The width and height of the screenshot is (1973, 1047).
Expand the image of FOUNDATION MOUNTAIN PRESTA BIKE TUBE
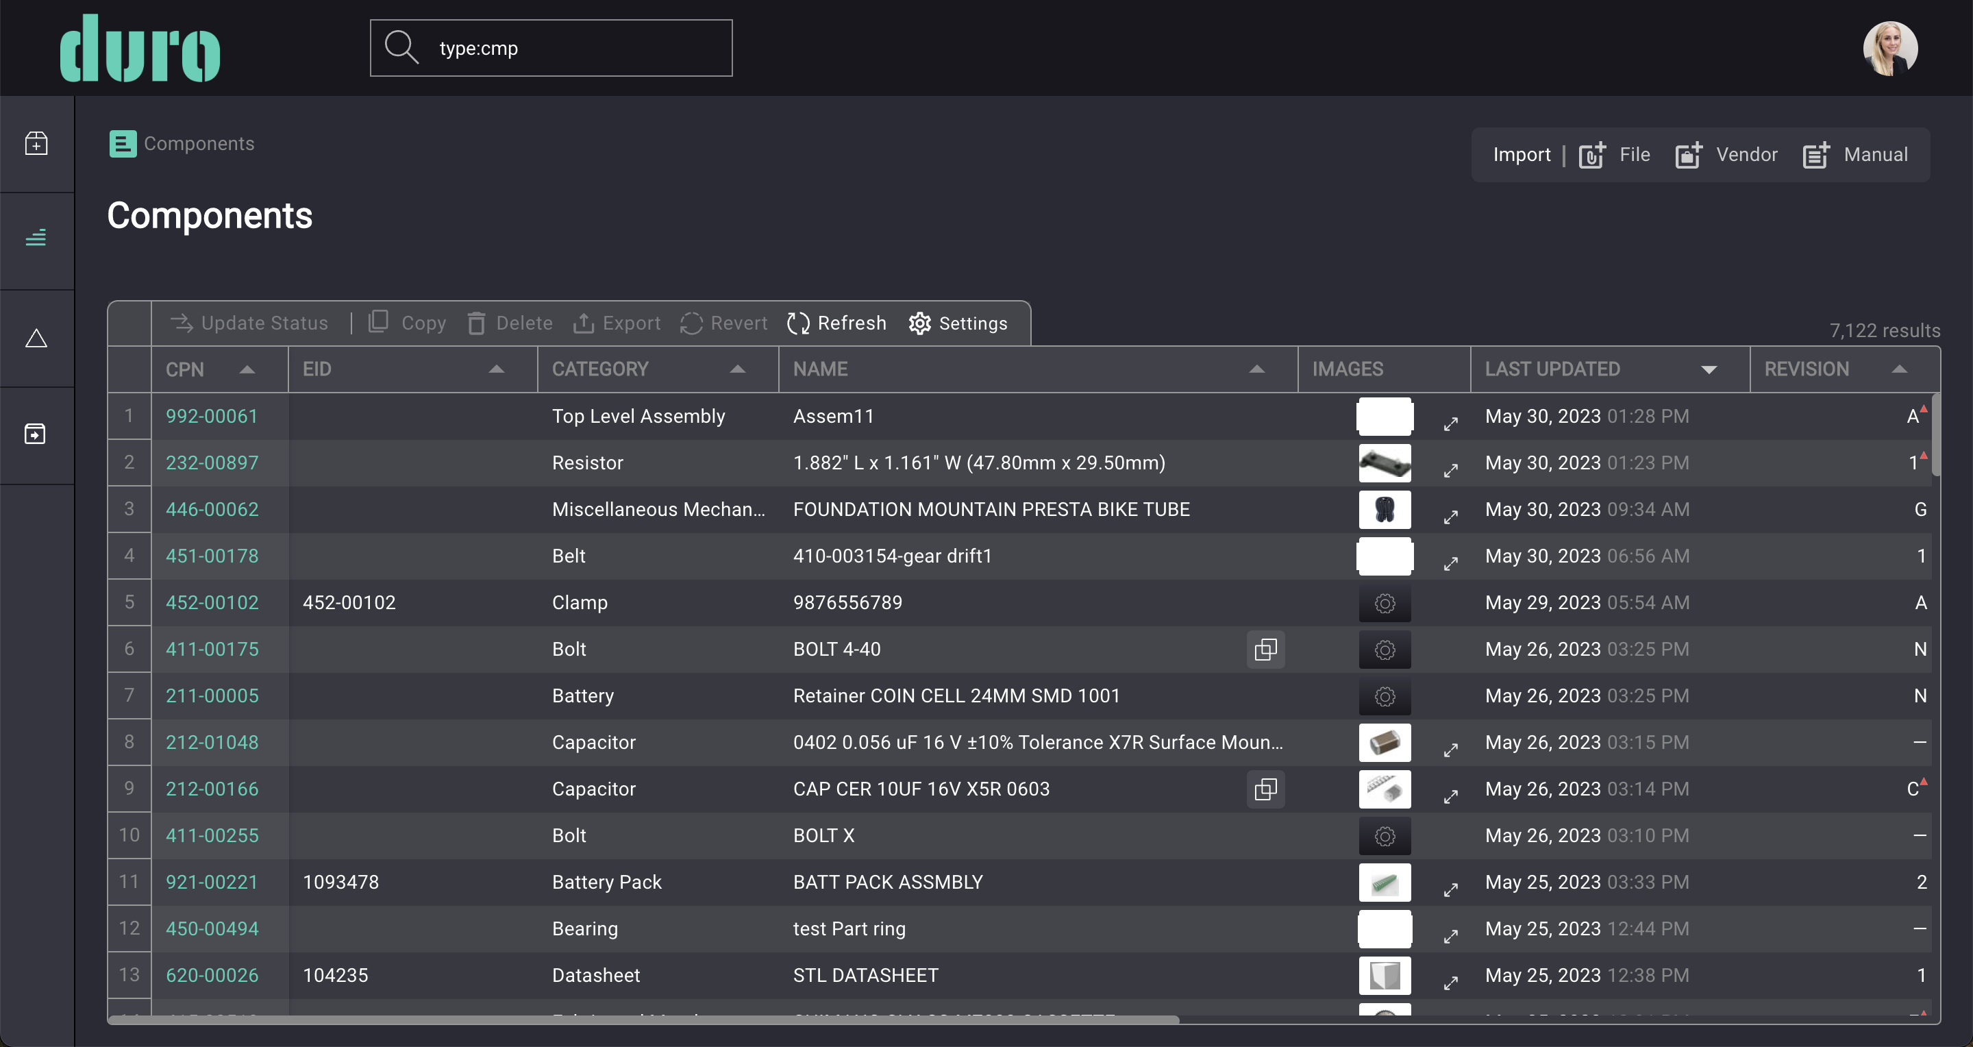point(1452,516)
